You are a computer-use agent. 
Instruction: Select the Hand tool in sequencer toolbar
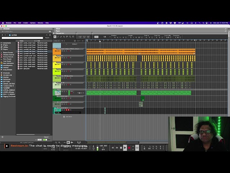(x=73, y=37)
